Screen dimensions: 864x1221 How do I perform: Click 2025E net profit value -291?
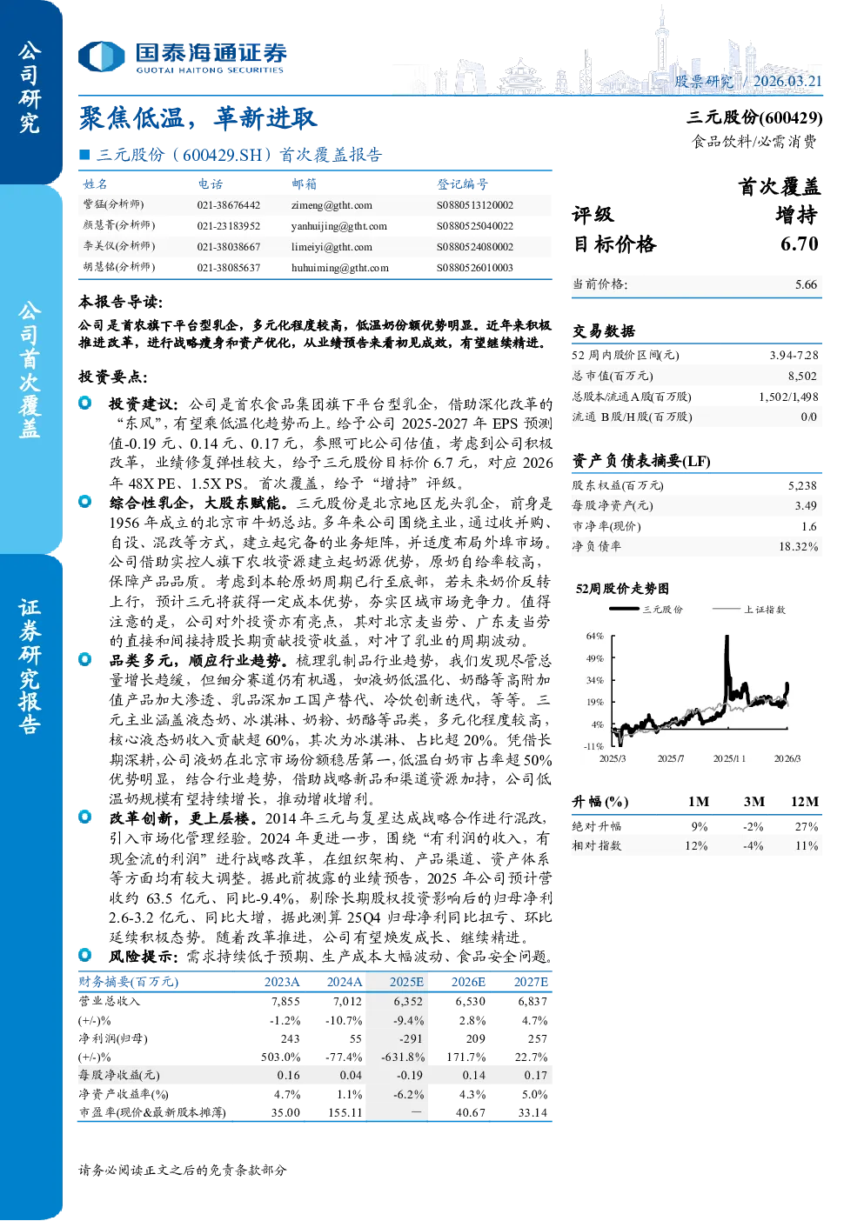(410, 1038)
